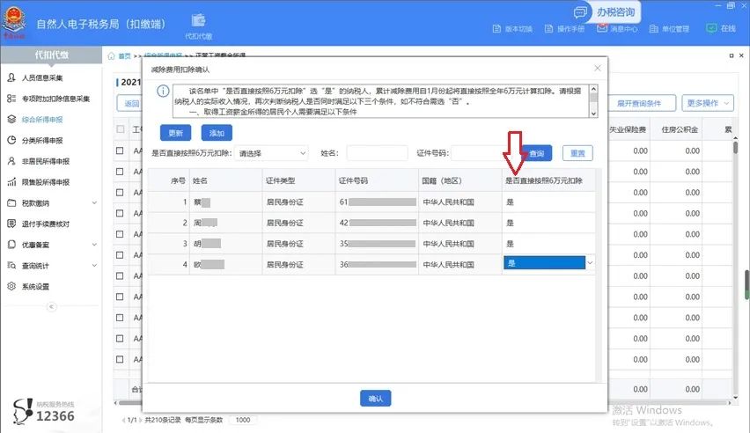
Task: Click the blue 查询 button
Action: [536, 154]
